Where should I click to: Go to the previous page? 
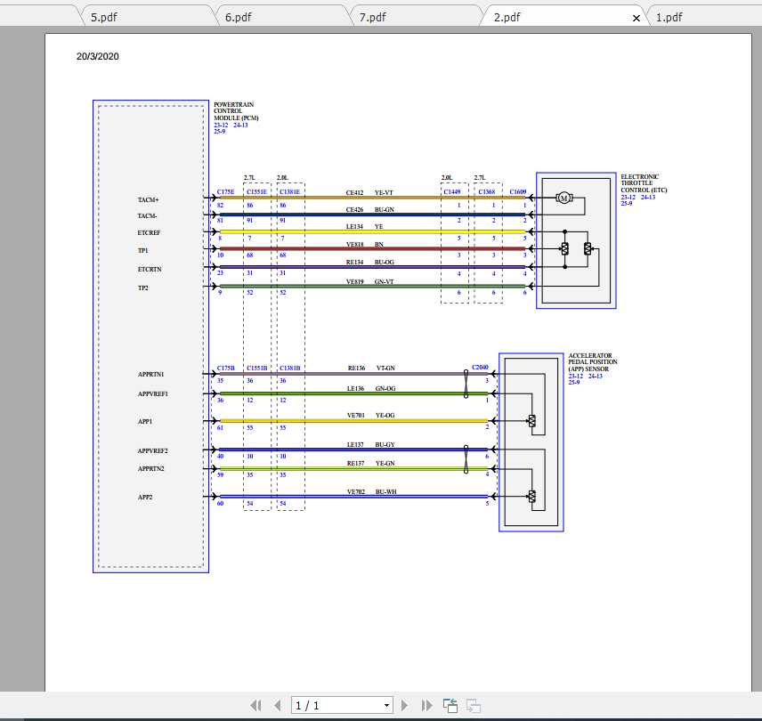[x=277, y=706]
